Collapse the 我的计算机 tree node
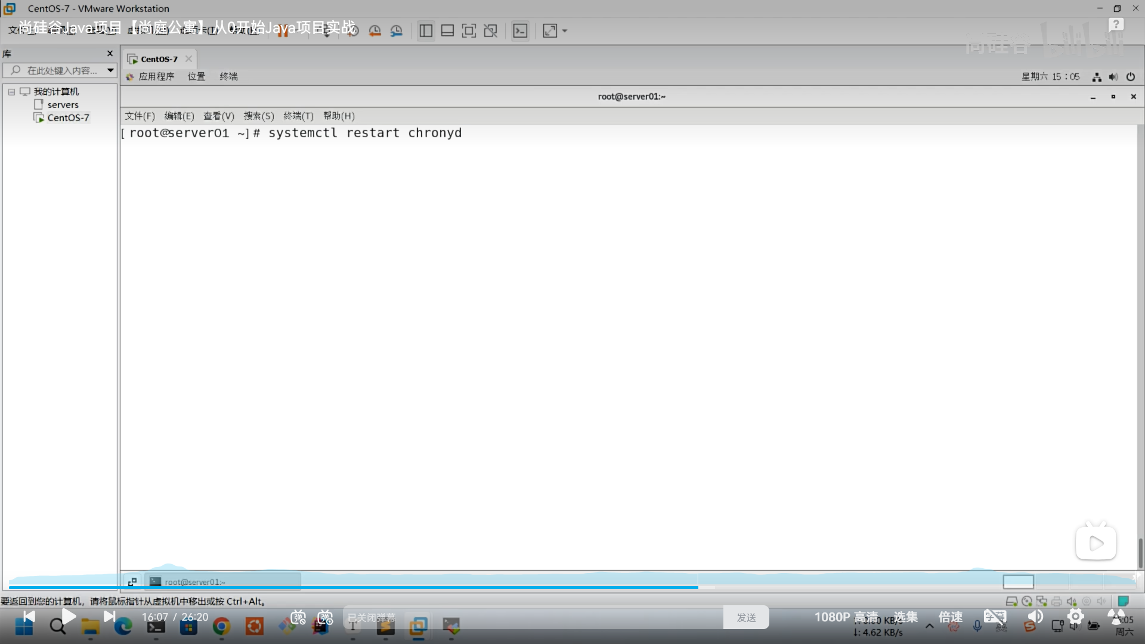The height and width of the screenshot is (644, 1145). 11,92
